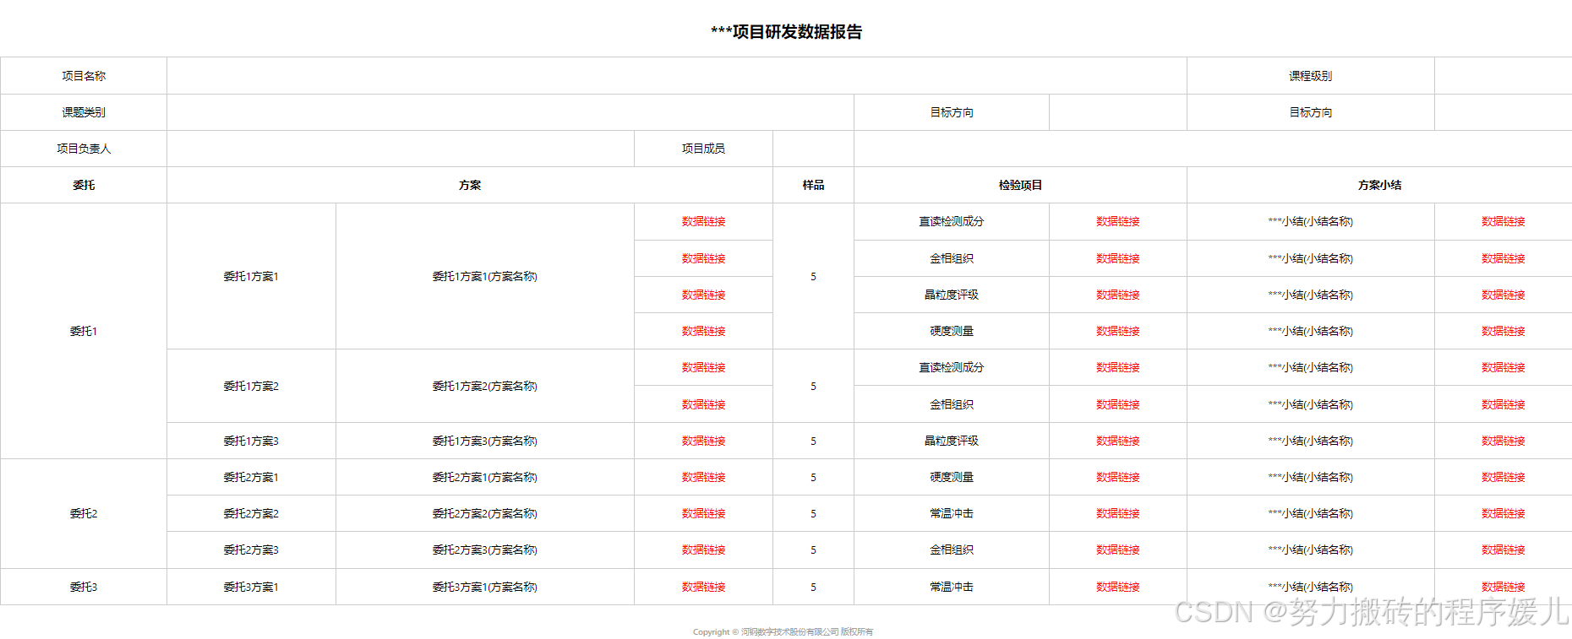Open 数据链接 beside 硬度测量 in 委托1方案1
1572x639 pixels.
1117,331
